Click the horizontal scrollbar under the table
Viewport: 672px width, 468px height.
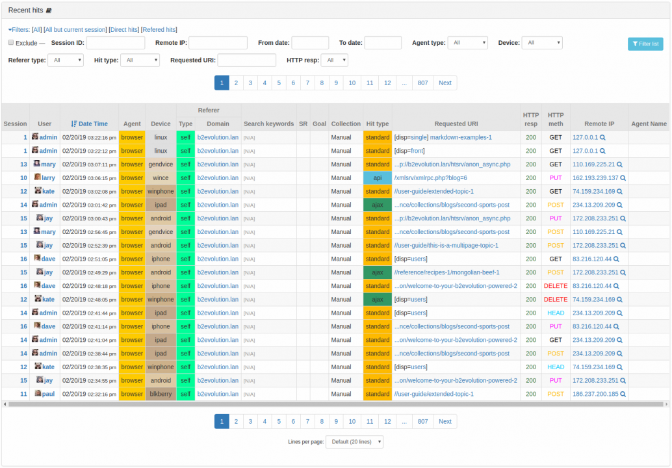[335, 404]
